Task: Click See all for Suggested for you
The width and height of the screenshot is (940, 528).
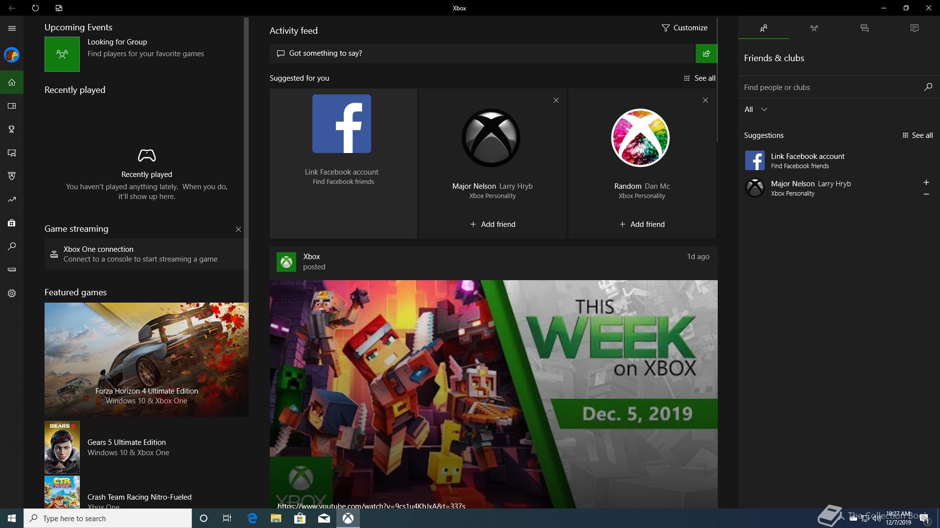Action: (x=700, y=78)
